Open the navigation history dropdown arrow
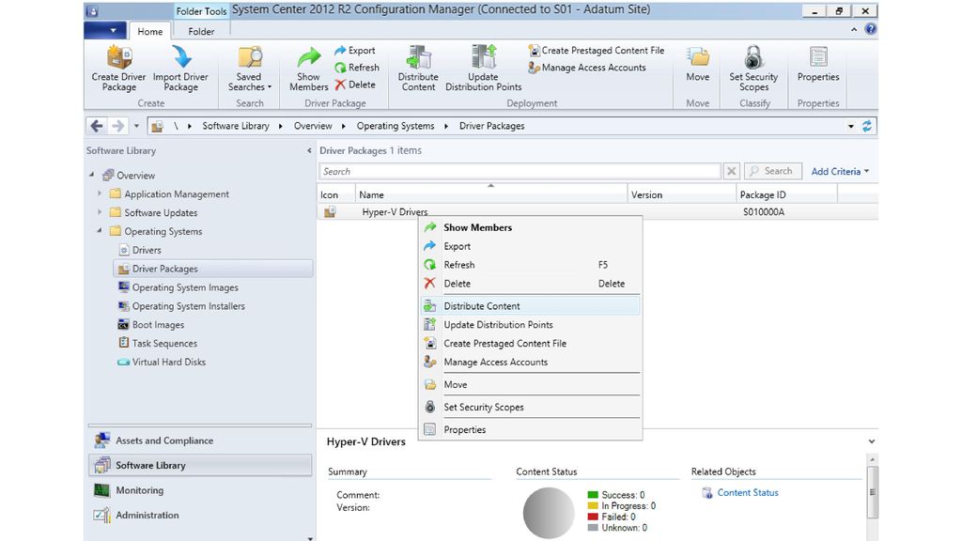Image resolution: width=962 pixels, height=541 pixels. 136,126
